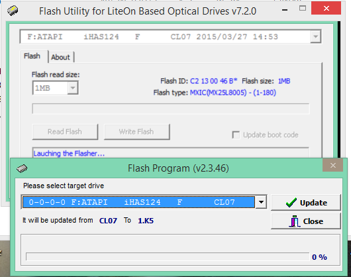Open the Flash read size dropdown

pos(73,87)
